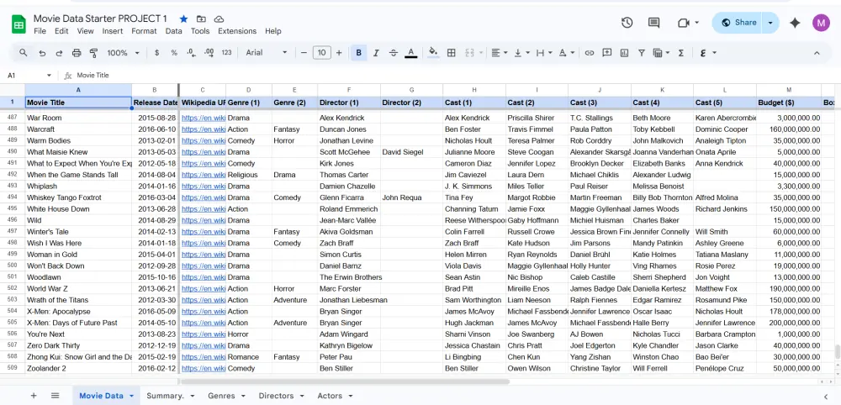Viewport: 841px width, 405px height.
Task: Format as currency dollar sign
Action: pyautogui.click(x=156, y=53)
